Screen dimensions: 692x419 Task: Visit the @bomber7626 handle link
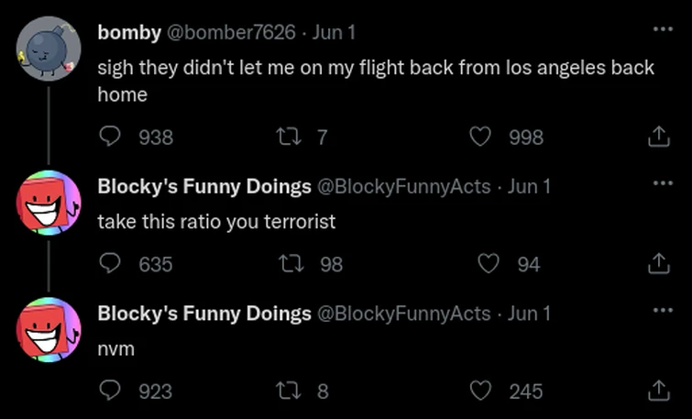click(229, 32)
